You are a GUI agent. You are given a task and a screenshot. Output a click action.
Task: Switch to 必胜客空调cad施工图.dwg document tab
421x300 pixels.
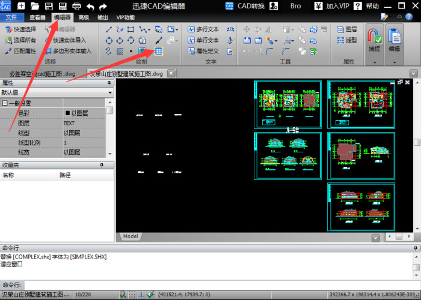[43, 74]
